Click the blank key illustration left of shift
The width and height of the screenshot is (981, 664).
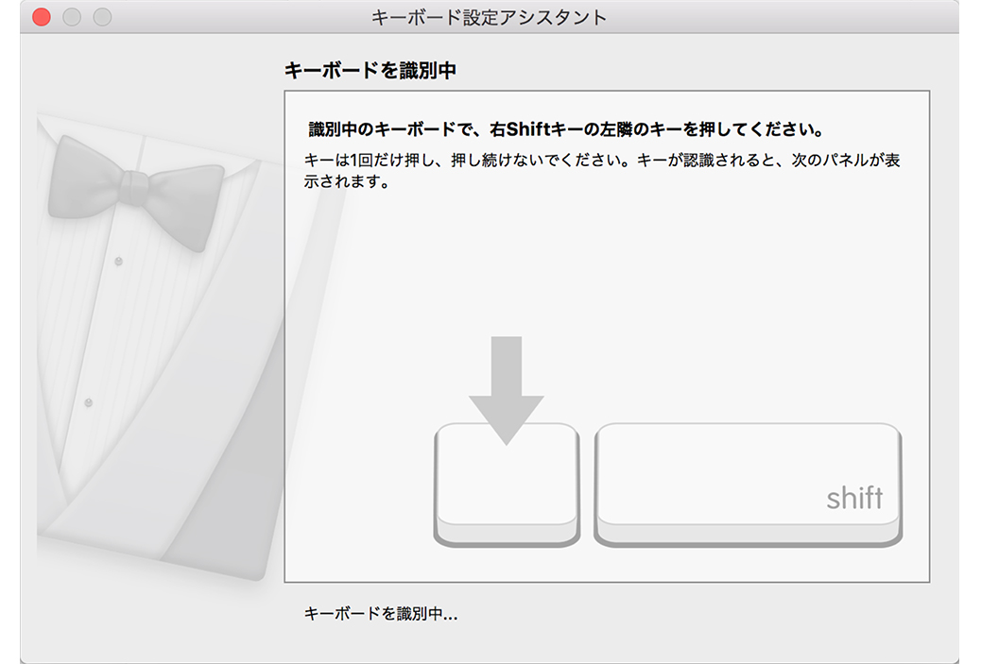[507, 485]
